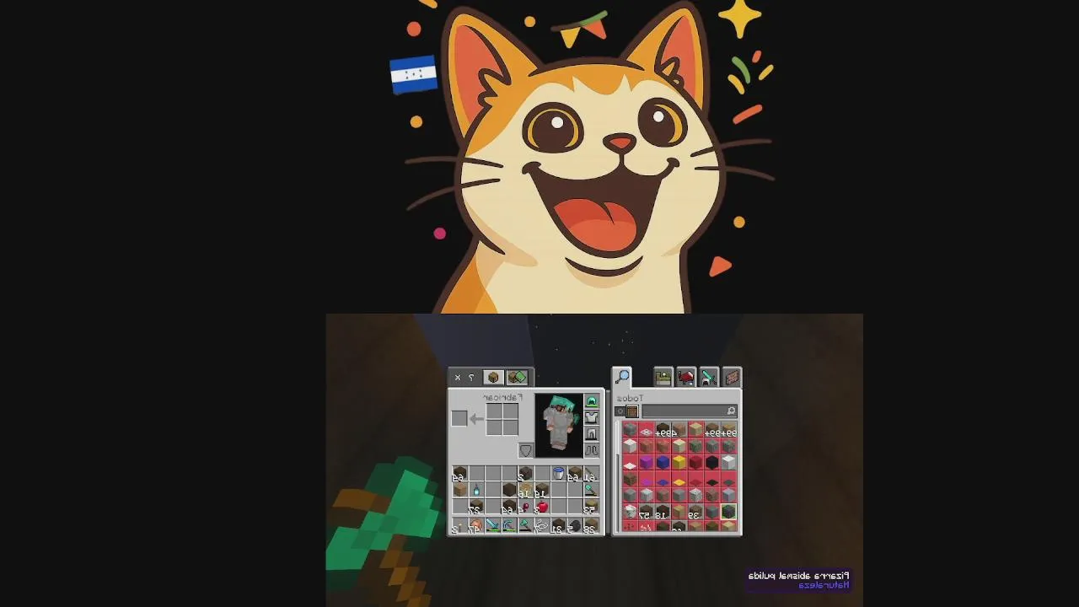Image resolution: width=1079 pixels, height=607 pixels.
Task: Pick the purple wool block
Action: (647, 462)
